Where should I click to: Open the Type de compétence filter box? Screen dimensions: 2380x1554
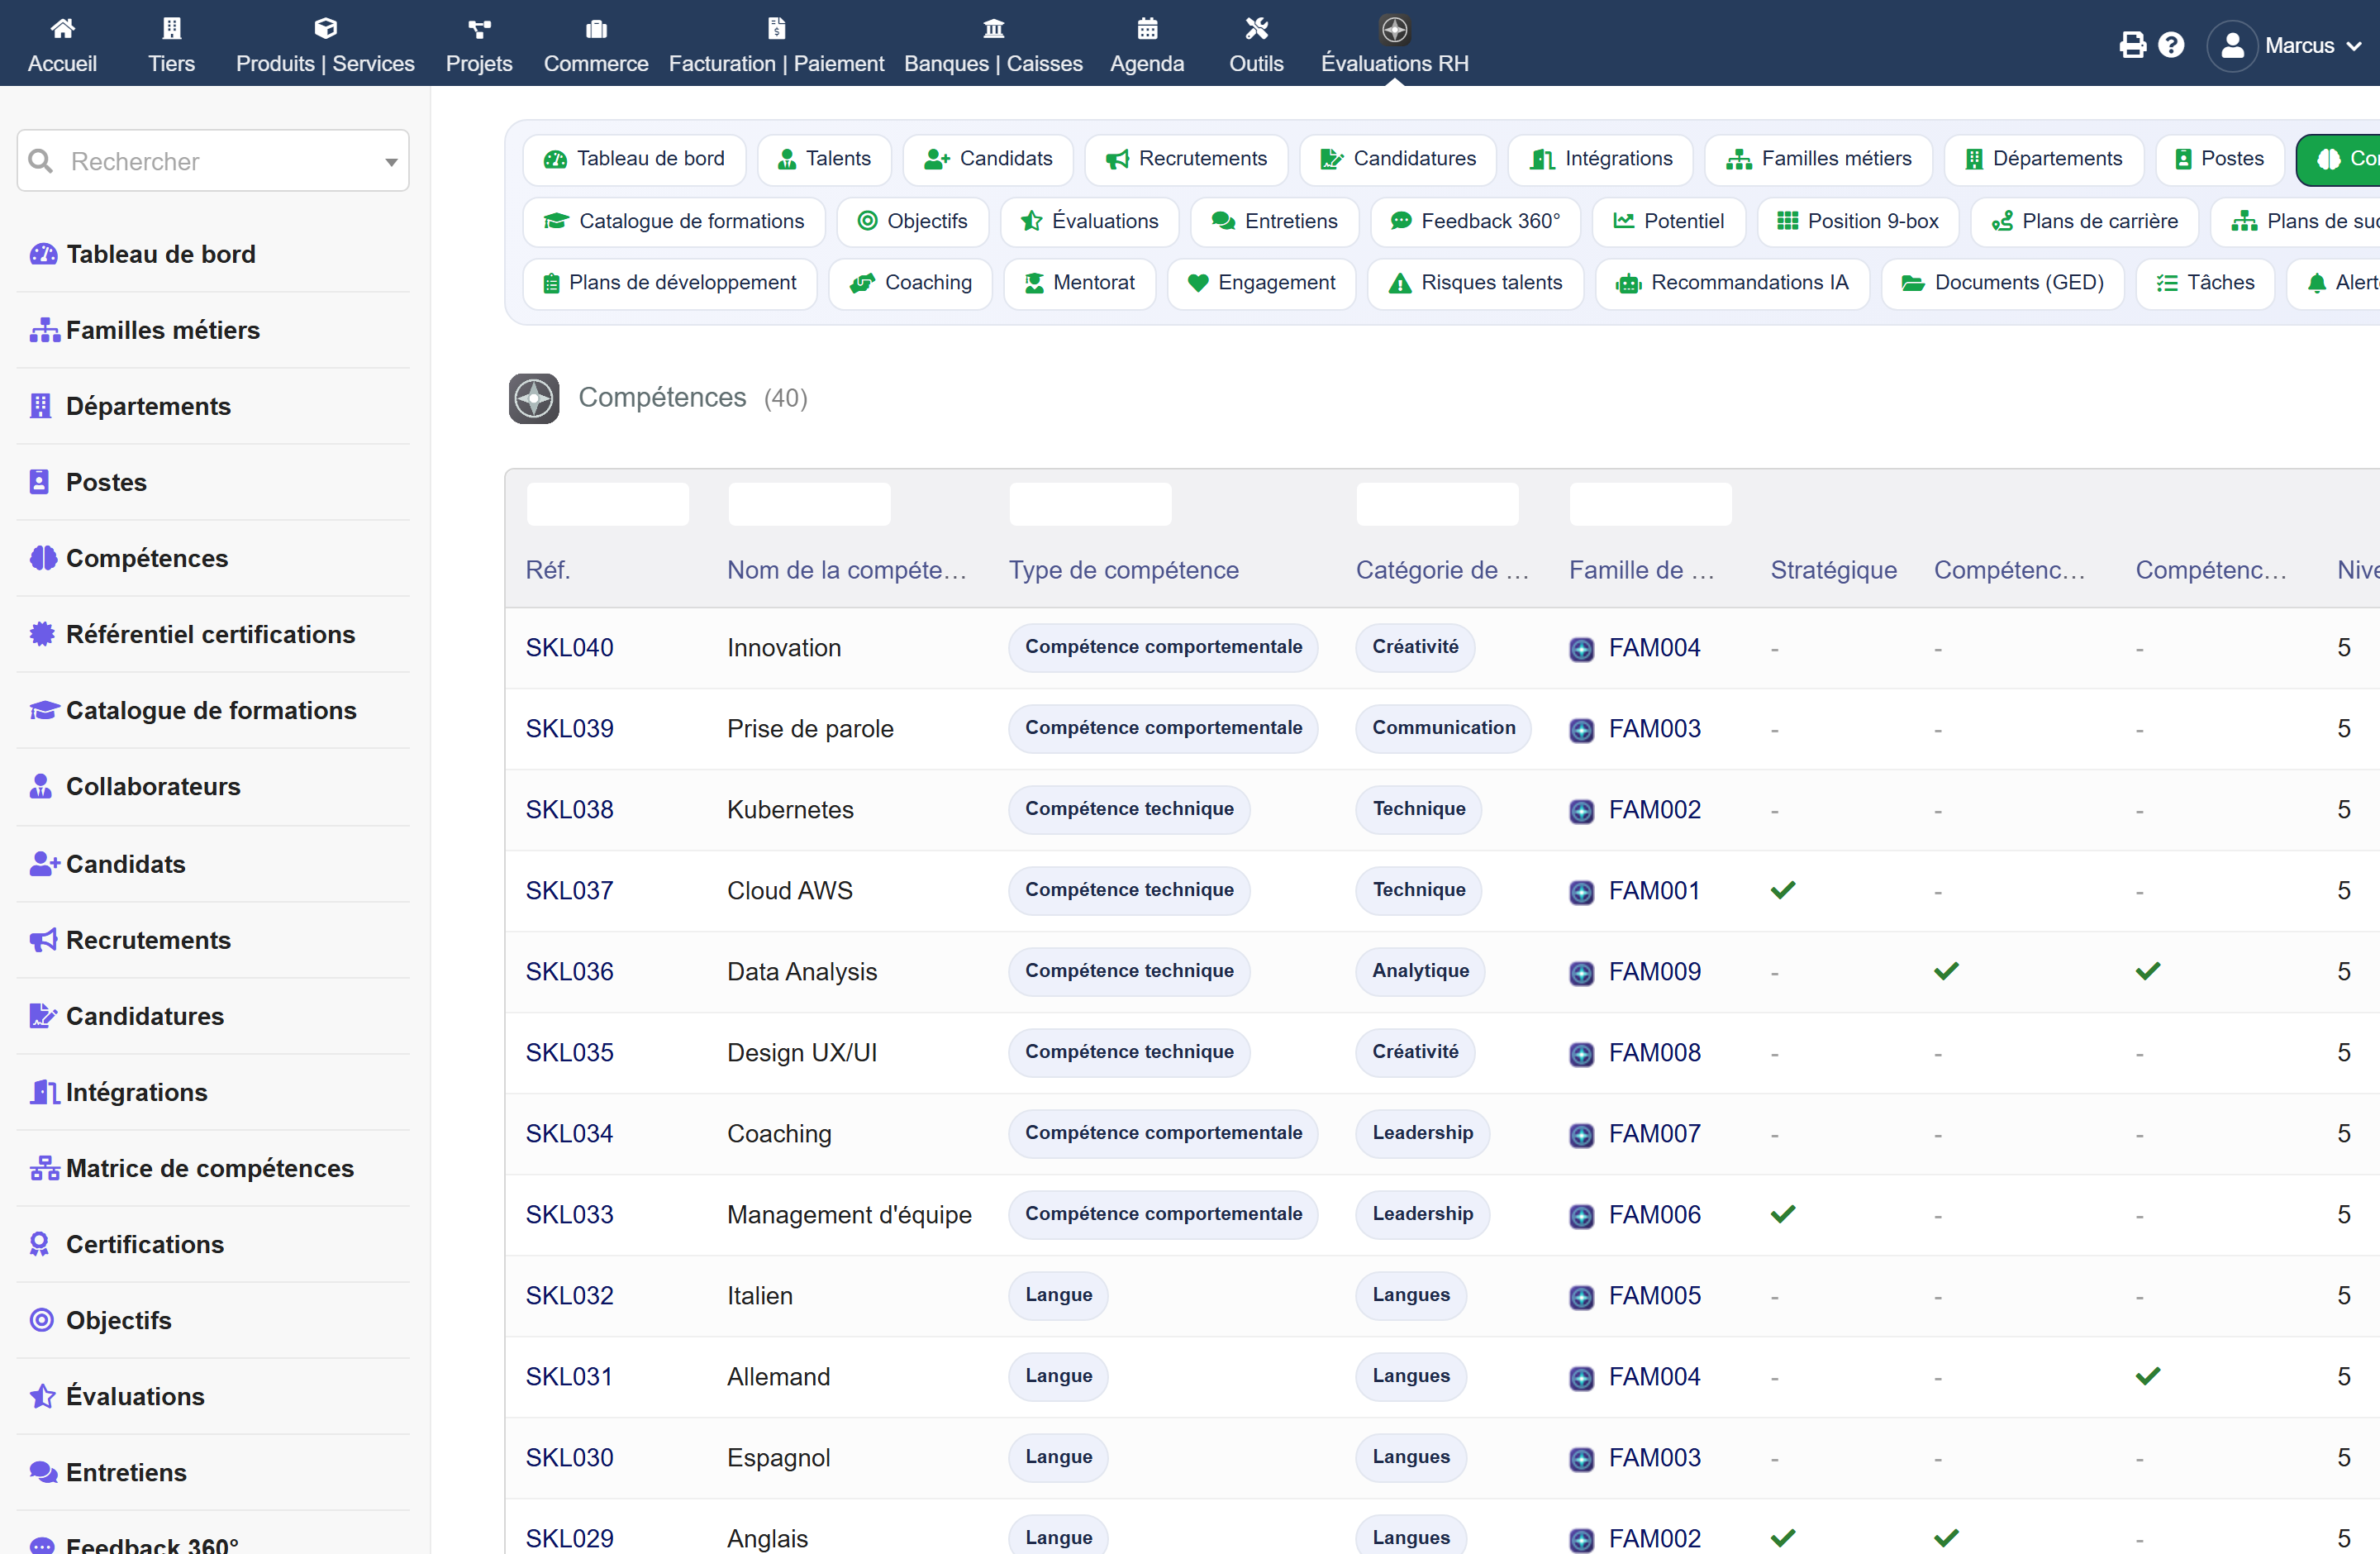click(x=1090, y=504)
